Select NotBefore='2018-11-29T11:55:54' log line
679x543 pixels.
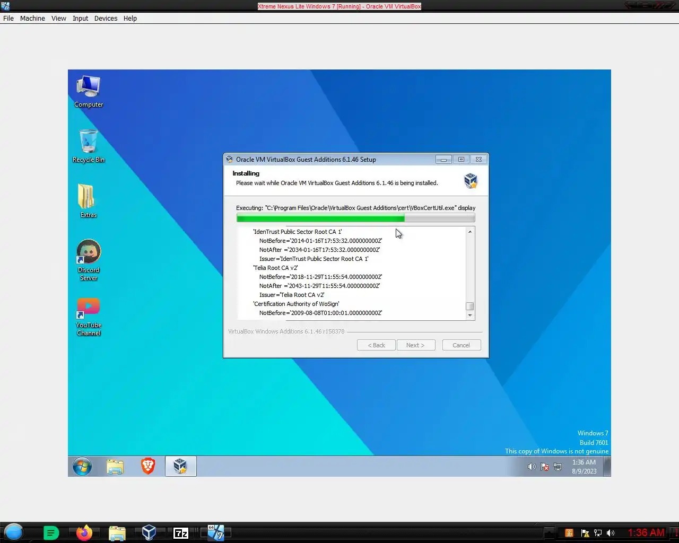tap(320, 277)
